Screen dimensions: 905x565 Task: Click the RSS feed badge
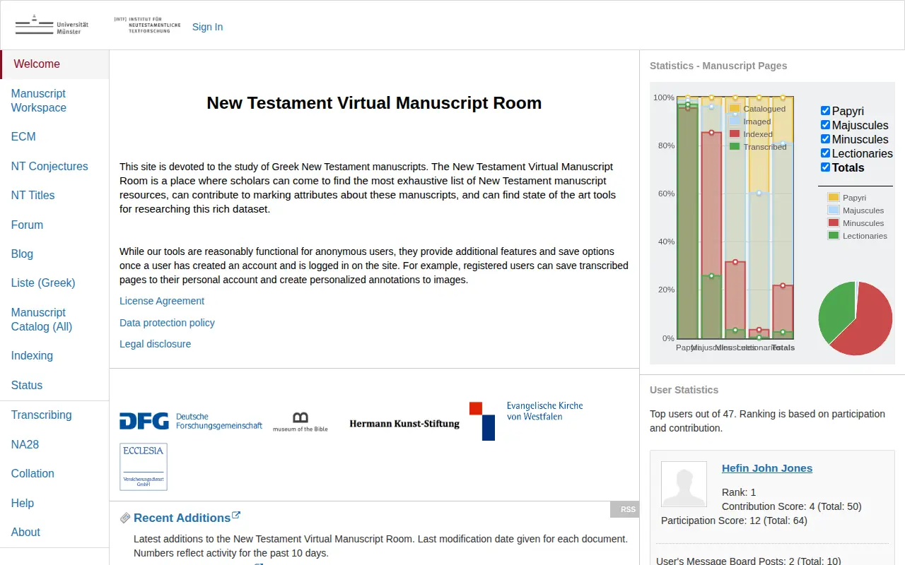(x=625, y=509)
